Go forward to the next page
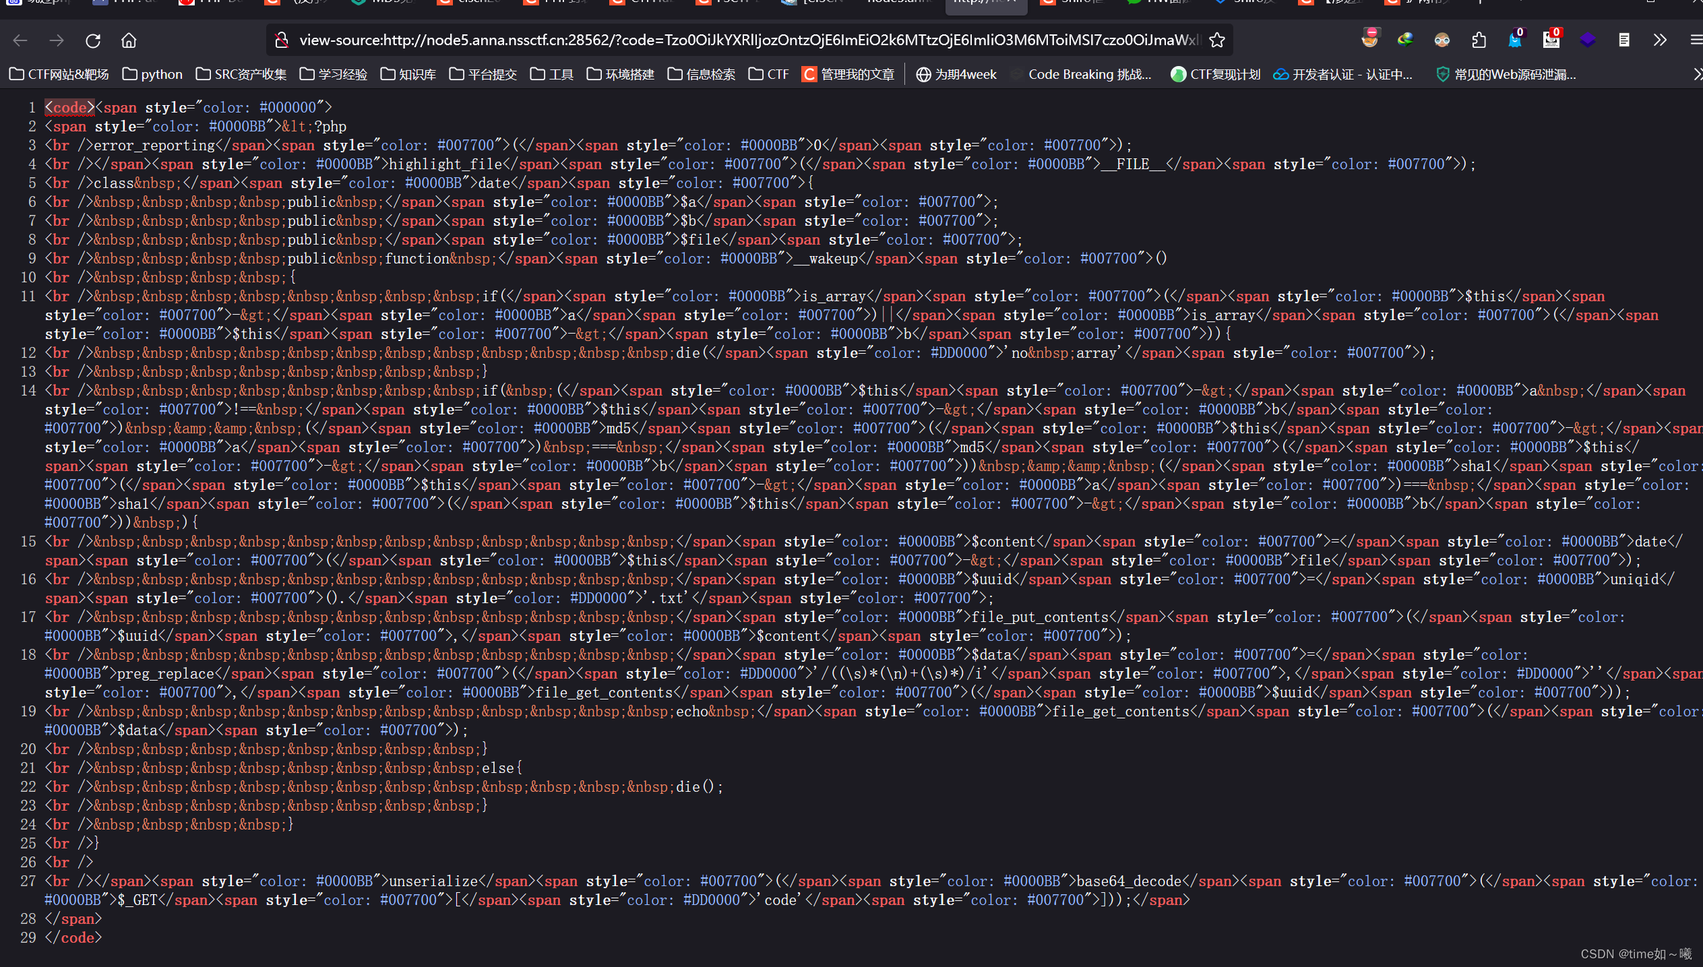The image size is (1703, 967). [57, 40]
